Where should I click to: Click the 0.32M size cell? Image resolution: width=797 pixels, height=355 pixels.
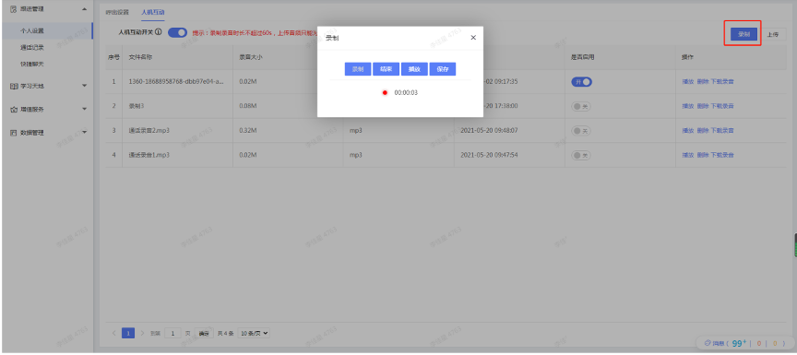tap(247, 131)
